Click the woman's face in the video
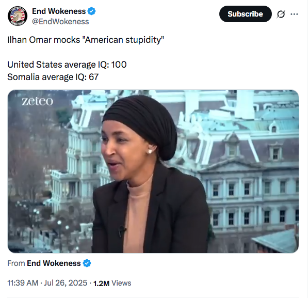 click(121, 153)
